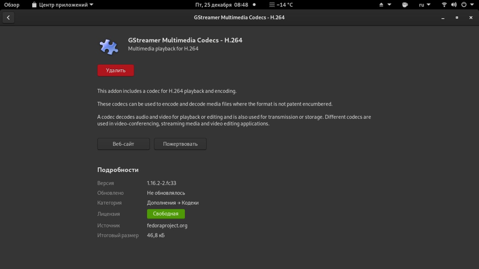This screenshot has height=269, width=479.
Task: Open the Обзор activities overview
Action: pyautogui.click(x=12, y=5)
